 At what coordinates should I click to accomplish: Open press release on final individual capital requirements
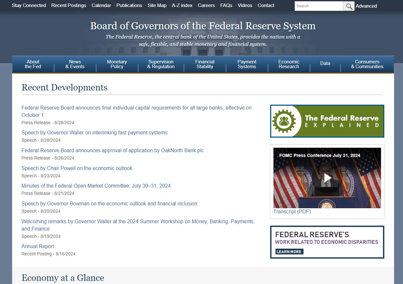(x=137, y=111)
